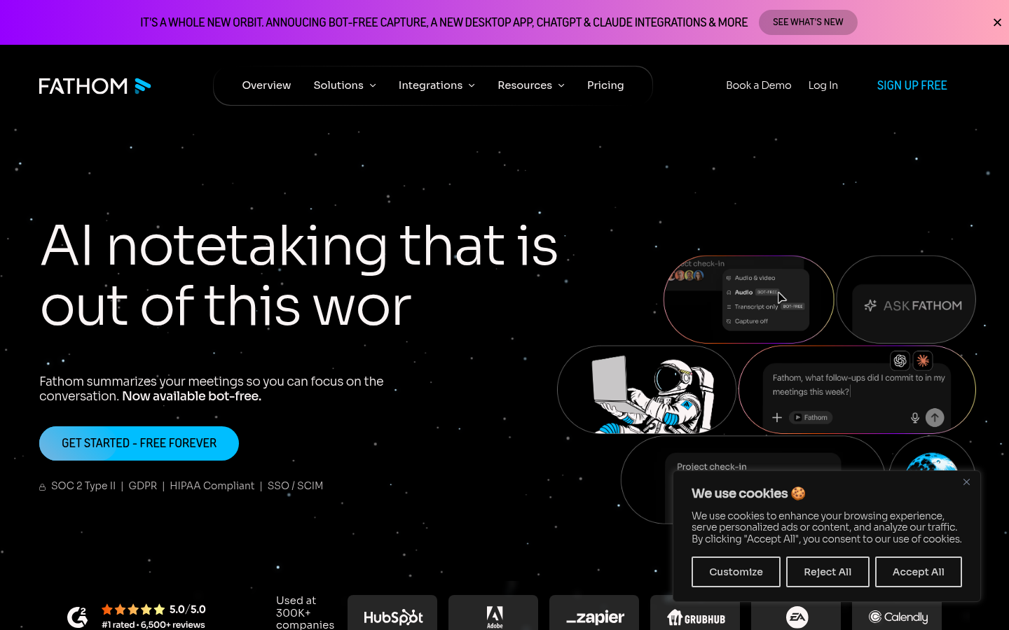The width and height of the screenshot is (1009, 630).
Task: Click the Log In link
Action: [823, 85]
